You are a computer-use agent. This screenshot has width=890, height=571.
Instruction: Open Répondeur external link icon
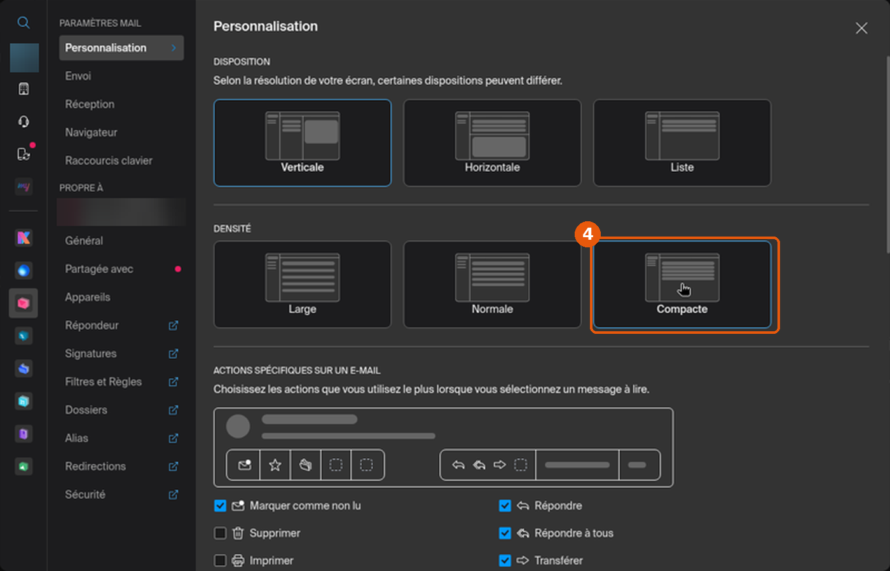173,326
